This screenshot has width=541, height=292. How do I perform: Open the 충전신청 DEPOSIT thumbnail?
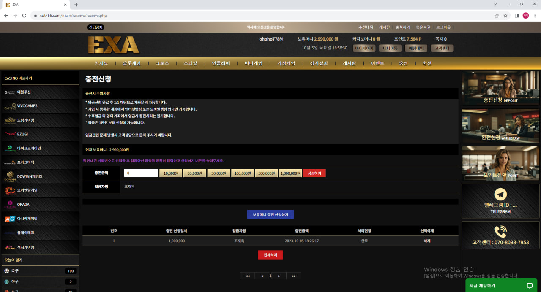[500, 88]
